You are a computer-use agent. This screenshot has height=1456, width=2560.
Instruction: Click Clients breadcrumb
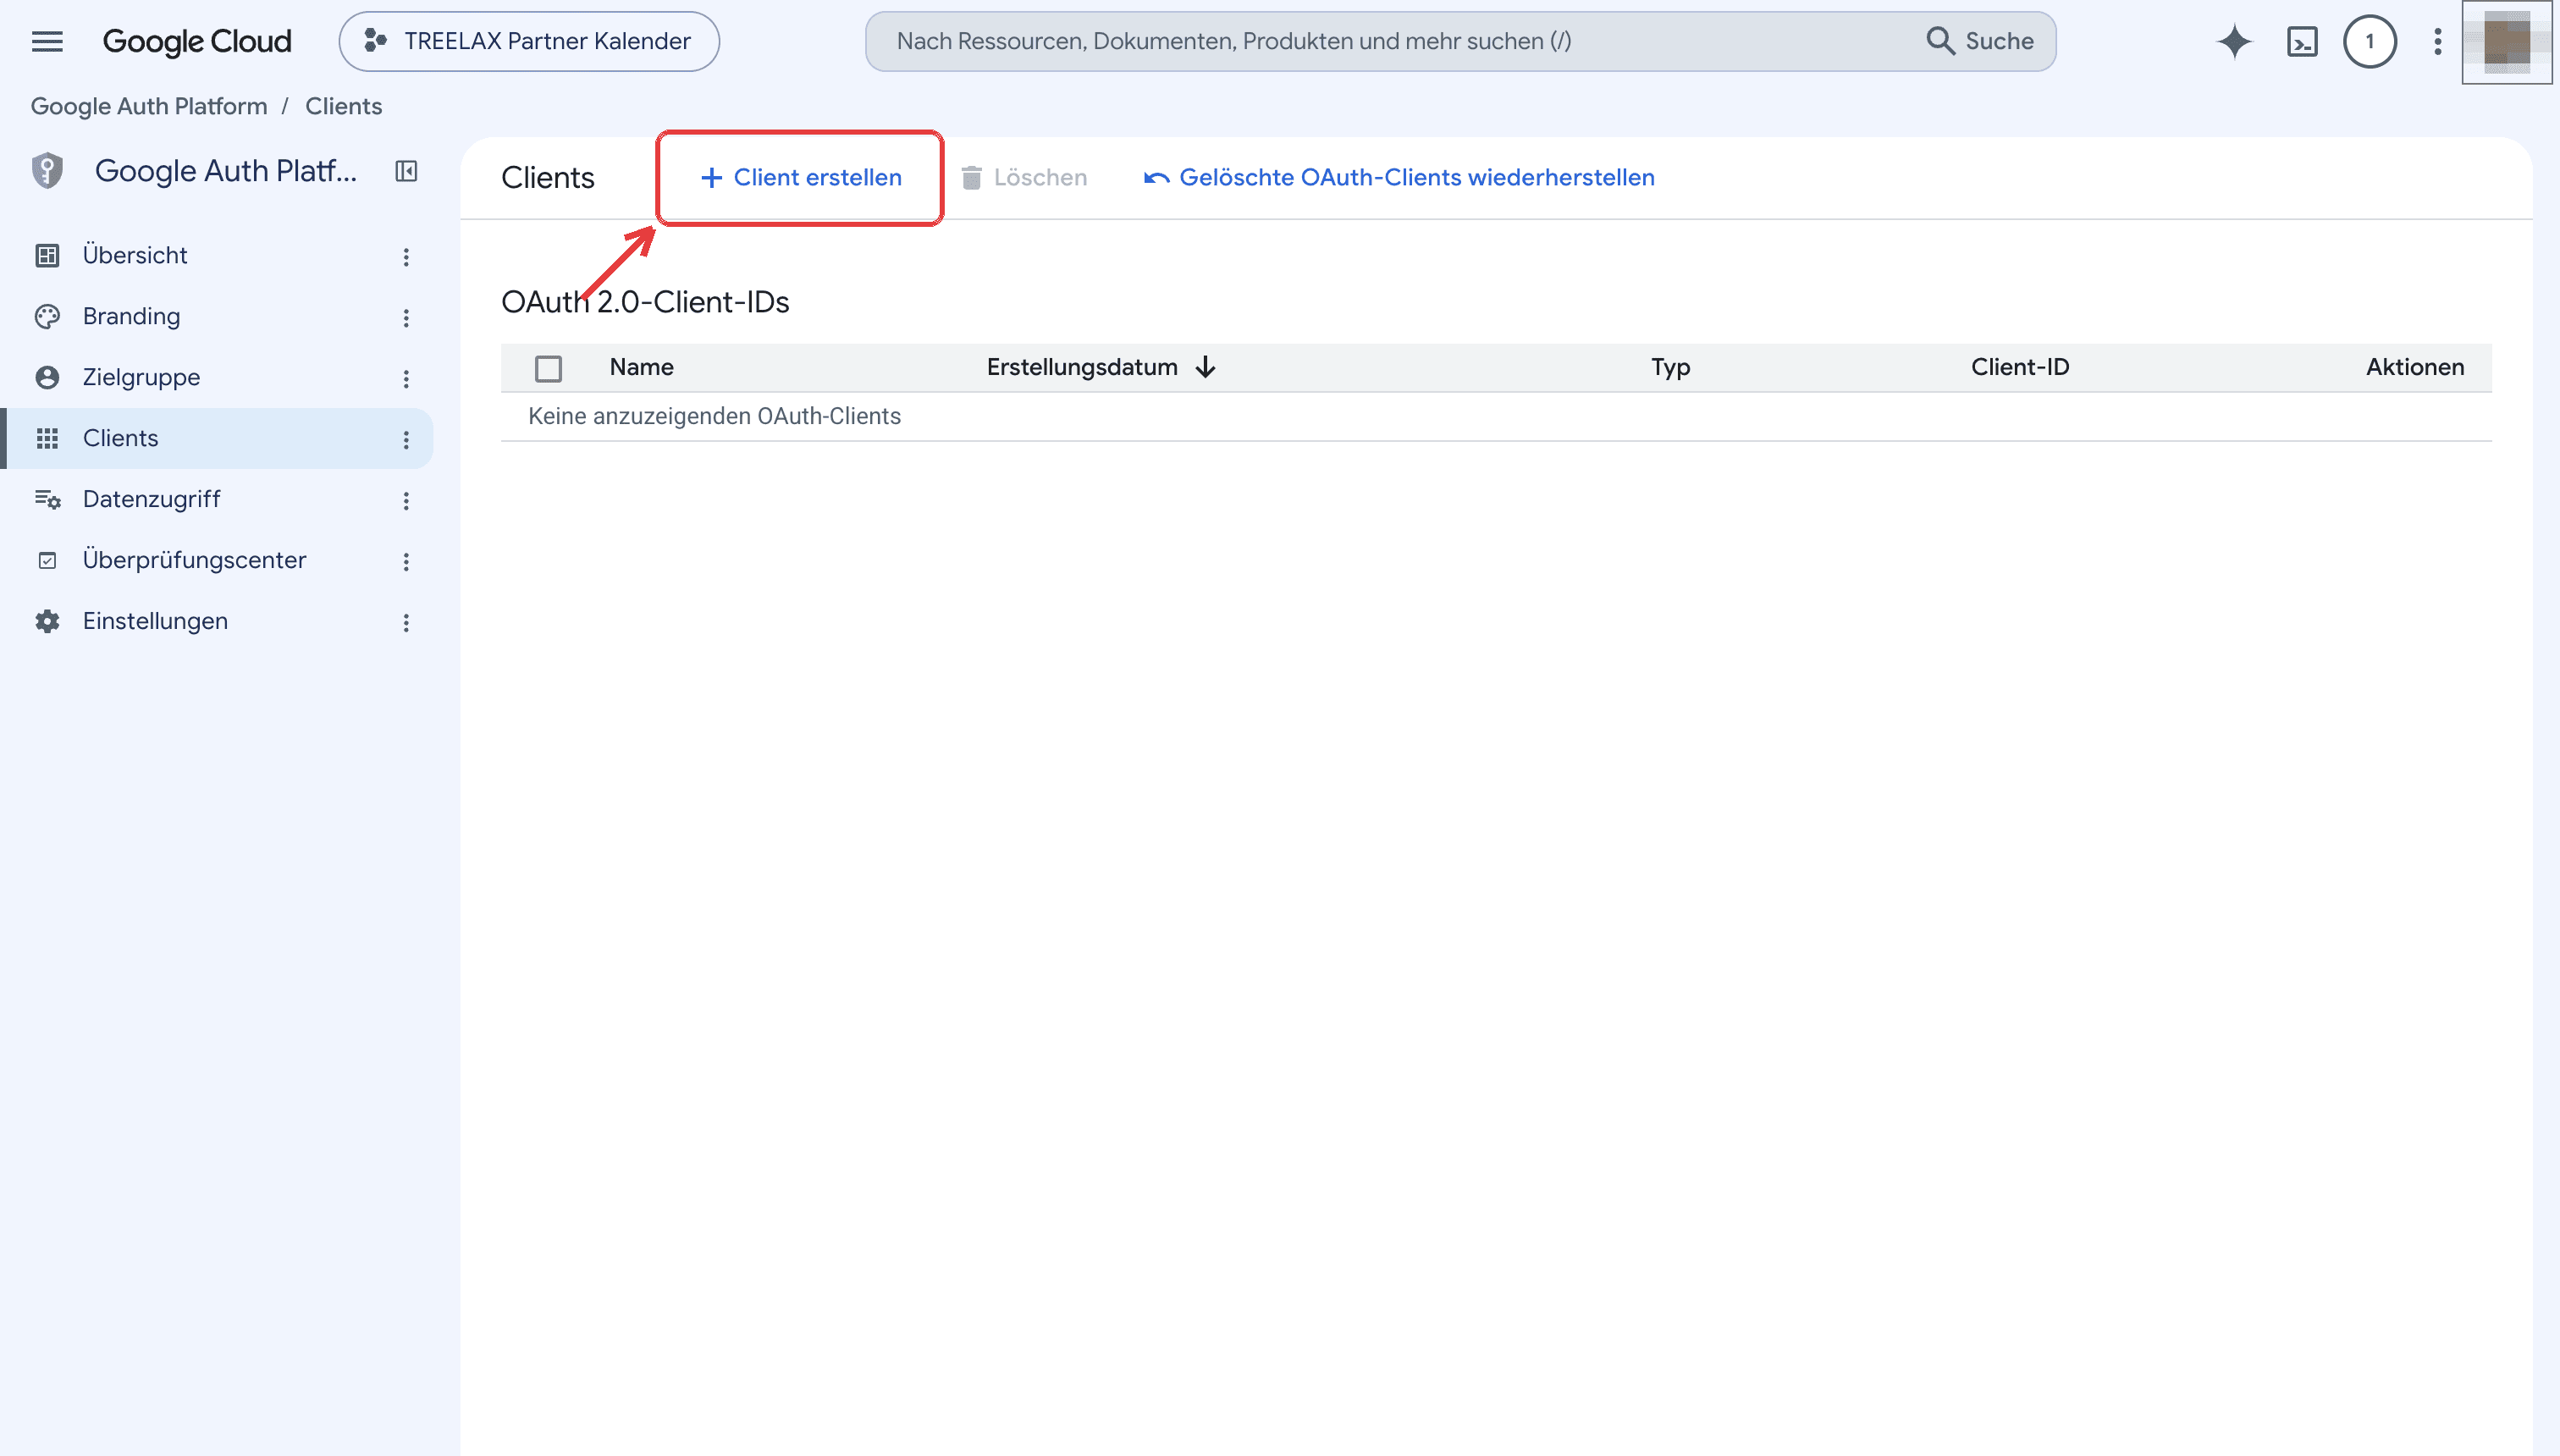click(343, 106)
